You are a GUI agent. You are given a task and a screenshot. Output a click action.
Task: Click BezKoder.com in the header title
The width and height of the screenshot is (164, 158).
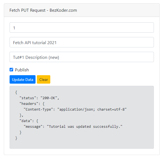pos(63,10)
